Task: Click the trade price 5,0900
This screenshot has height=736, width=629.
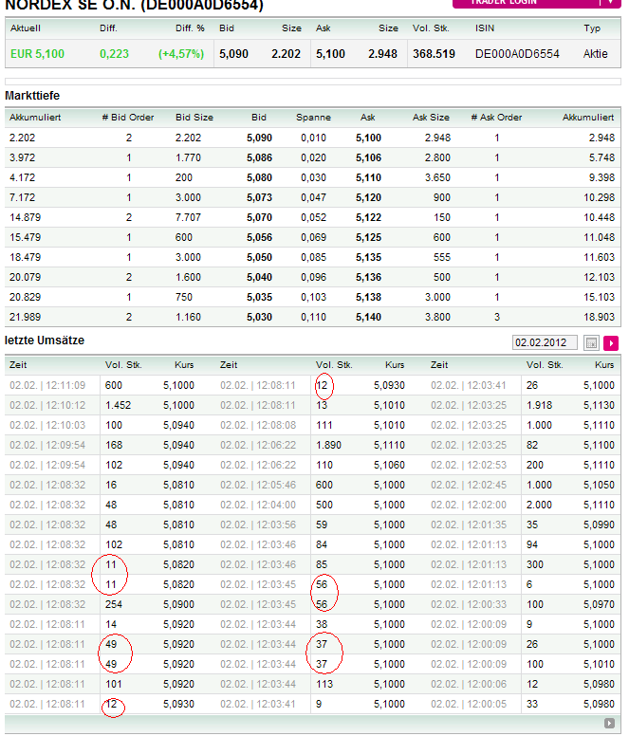Action: point(179,604)
